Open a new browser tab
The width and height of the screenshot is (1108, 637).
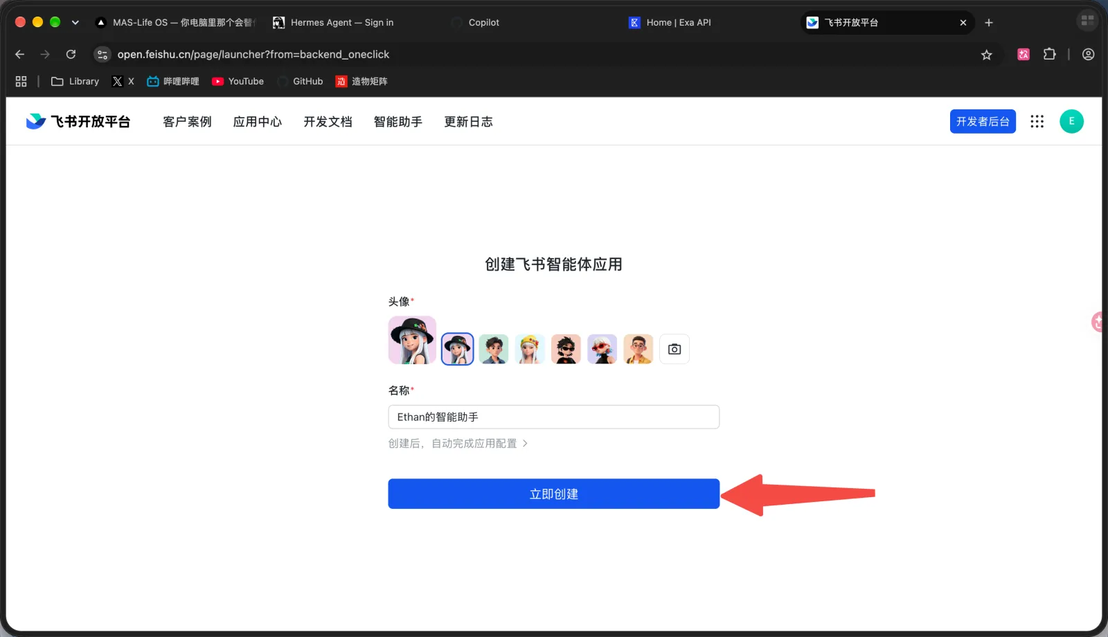click(989, 23)
